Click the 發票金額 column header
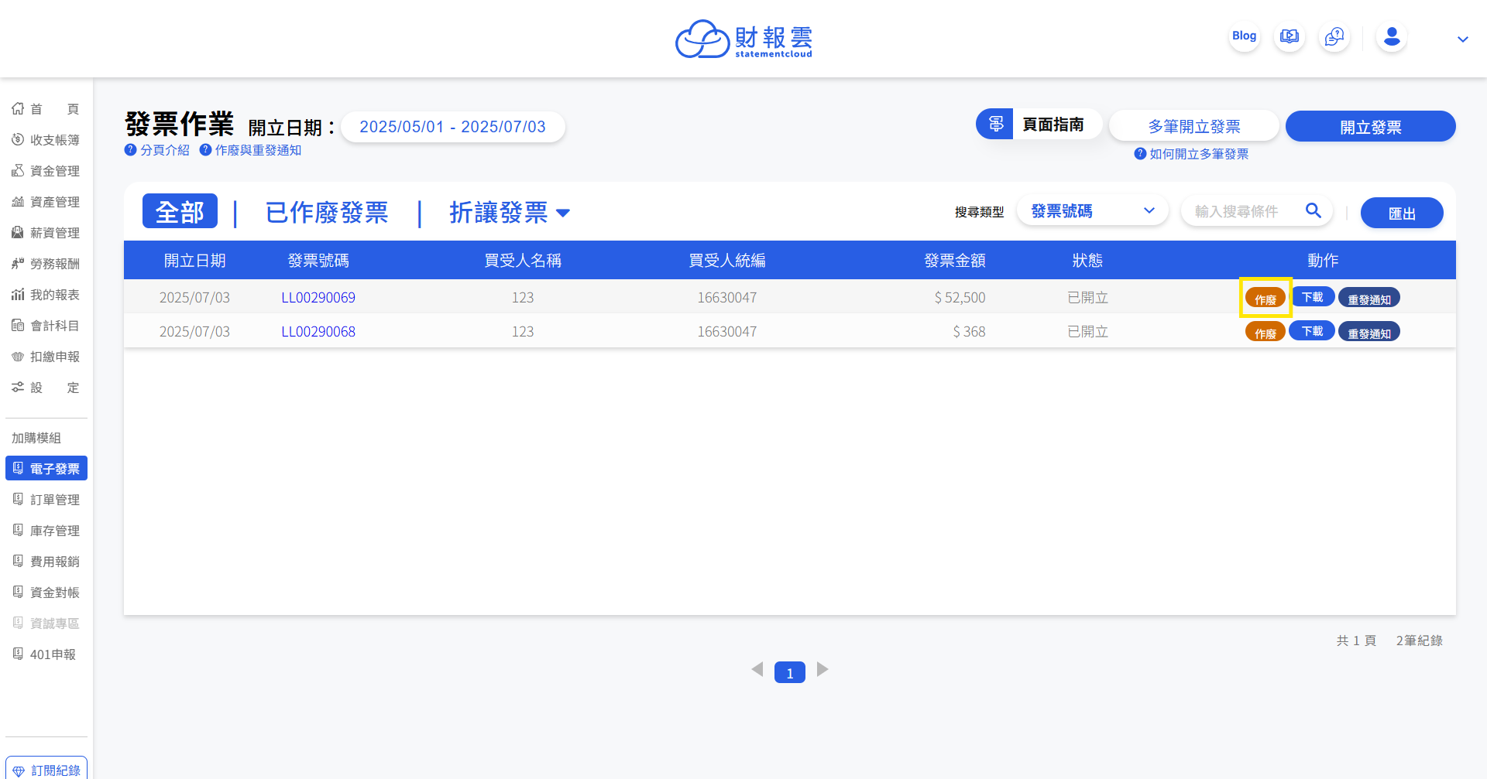1487x779 pixels. click(955, 261)
